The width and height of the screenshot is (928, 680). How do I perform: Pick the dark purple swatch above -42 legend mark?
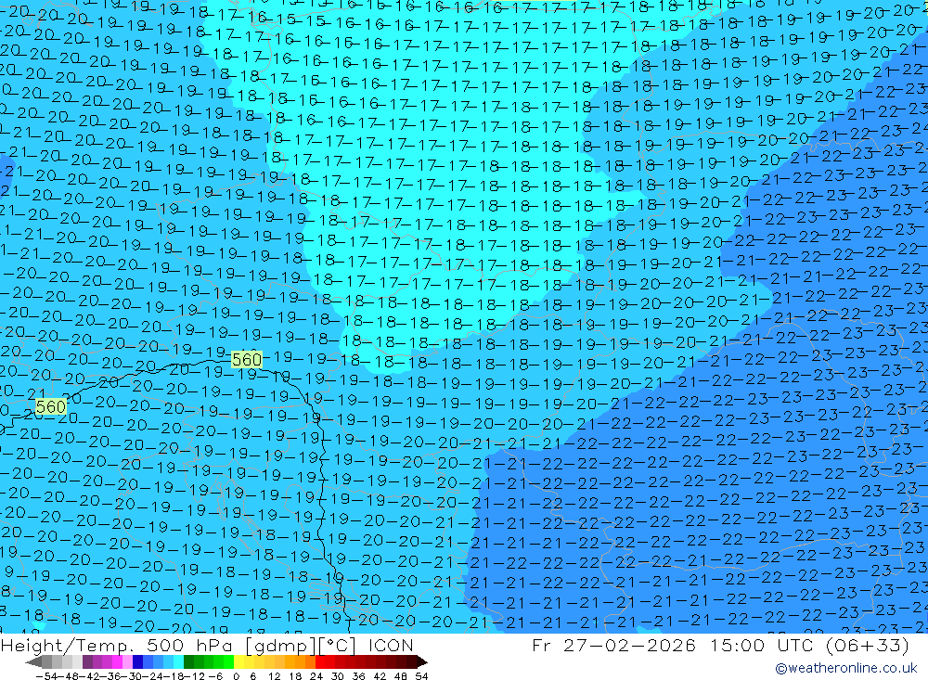click(87, 662)
